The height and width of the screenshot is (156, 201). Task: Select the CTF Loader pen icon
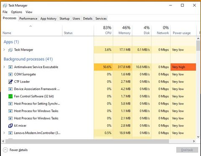click(10, 82)
